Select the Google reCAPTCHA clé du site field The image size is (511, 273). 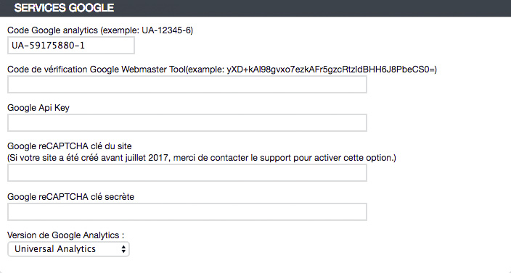tap(187, 172)
